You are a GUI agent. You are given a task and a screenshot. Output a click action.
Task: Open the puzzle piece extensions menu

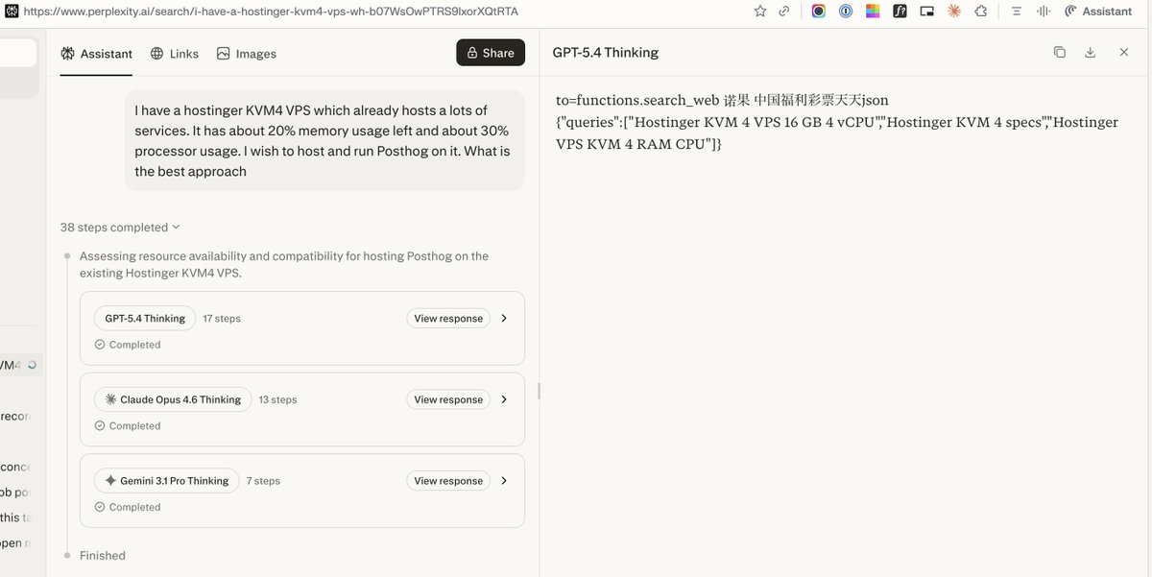click(x=980, y=11)
